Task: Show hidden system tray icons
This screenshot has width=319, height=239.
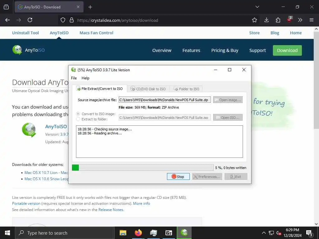Action: [264, 233]
